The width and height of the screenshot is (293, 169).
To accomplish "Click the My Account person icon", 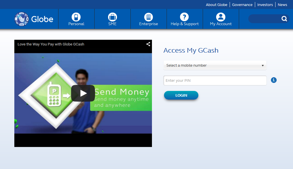I will coord(220,16).
